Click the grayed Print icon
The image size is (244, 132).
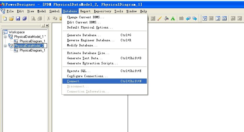point(40,19)
